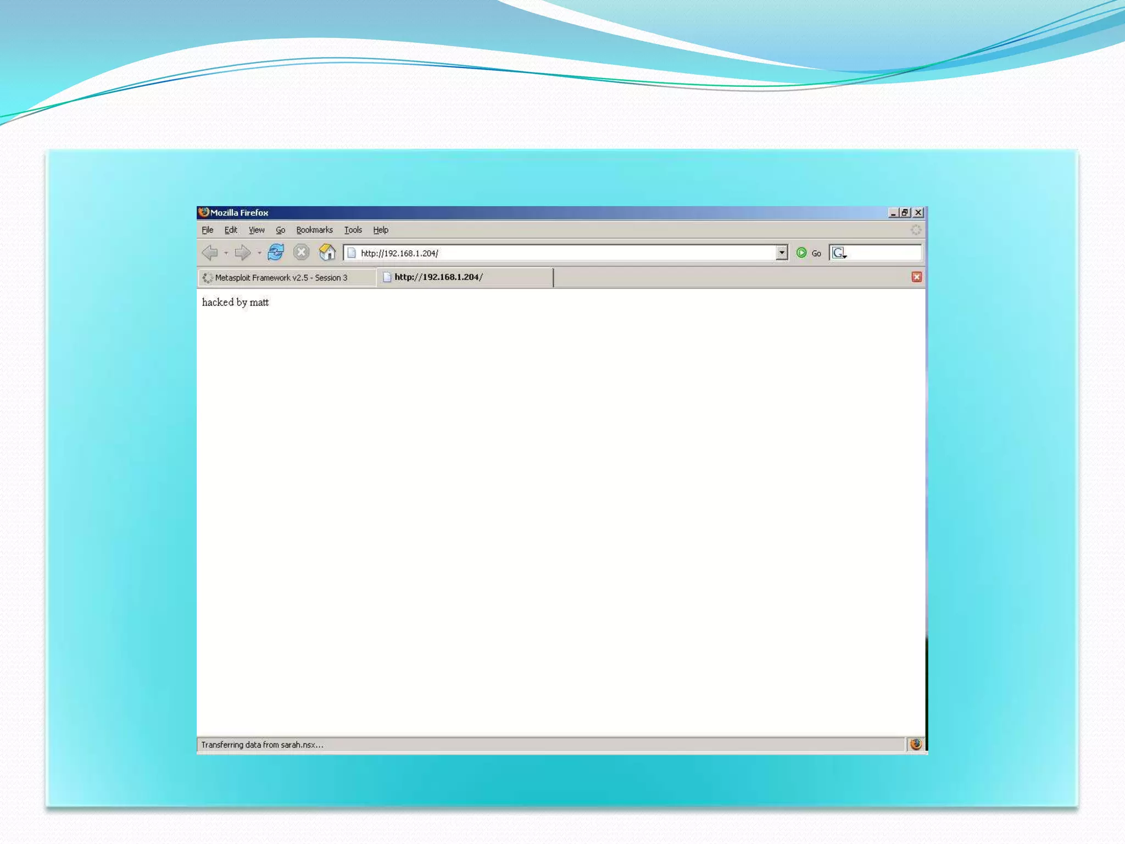Close the current tab with the red X
Image resolution: width=1125 pixels, height=844 pixels.
pos(916,277)
